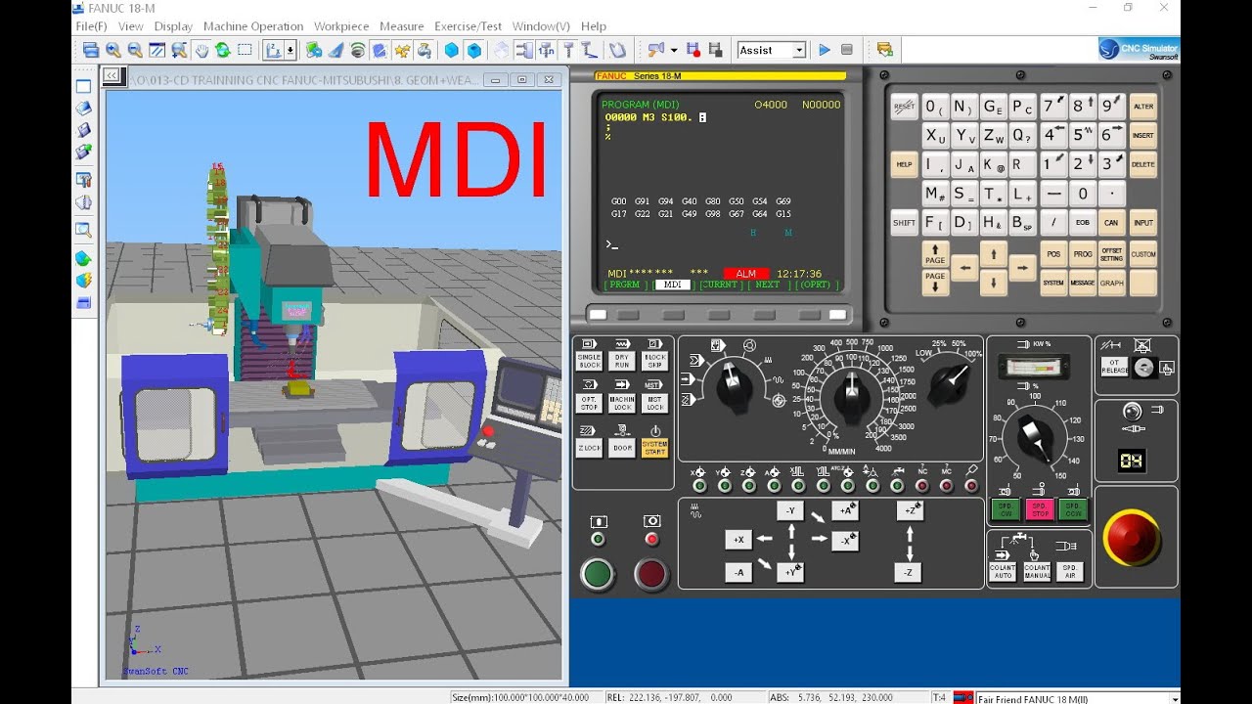Toggle the DOOR button
The image size is (1252, 704).
pos(622,448)
